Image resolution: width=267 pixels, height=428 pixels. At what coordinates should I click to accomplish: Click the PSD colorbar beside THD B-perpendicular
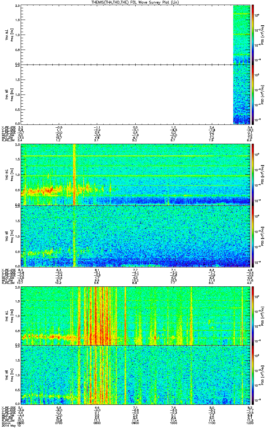pos(253,174)
